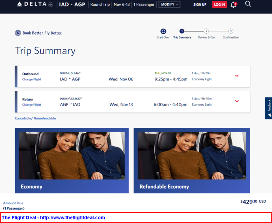Click the $429.10 USD total amount
The height and width of the screenshot is (223, 272).
click(253, 201)
